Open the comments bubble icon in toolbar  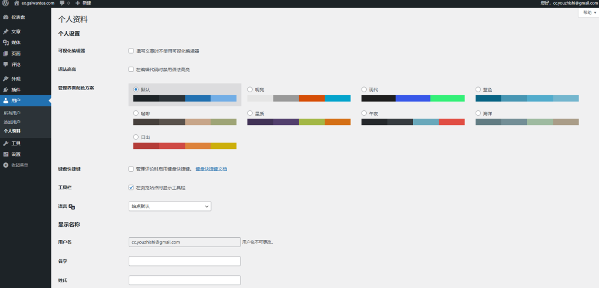click(61, 3)
